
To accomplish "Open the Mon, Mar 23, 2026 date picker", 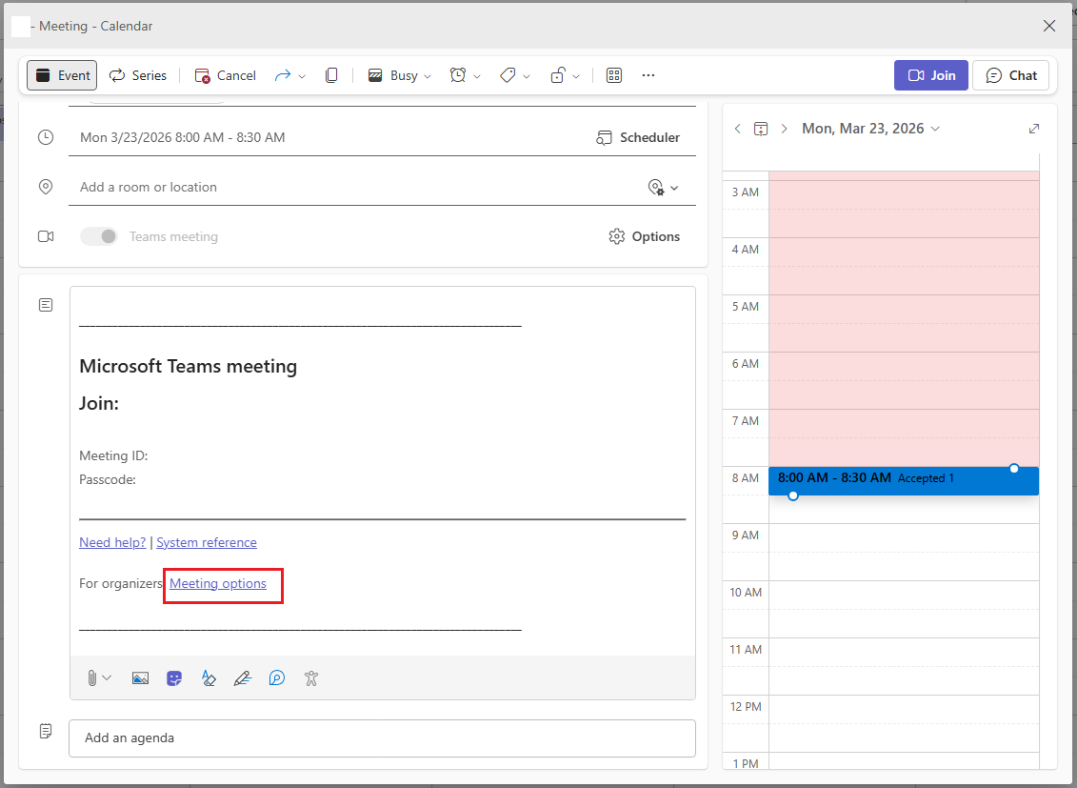I will coord(871,129).
